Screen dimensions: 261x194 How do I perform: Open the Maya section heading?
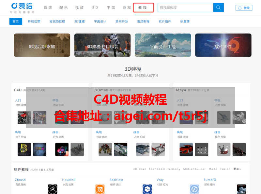(181, 90)
